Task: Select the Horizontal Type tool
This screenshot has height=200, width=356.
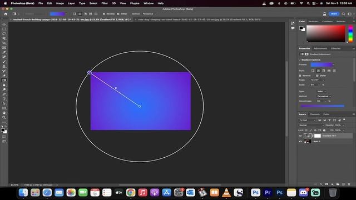Action: point(4,99)
